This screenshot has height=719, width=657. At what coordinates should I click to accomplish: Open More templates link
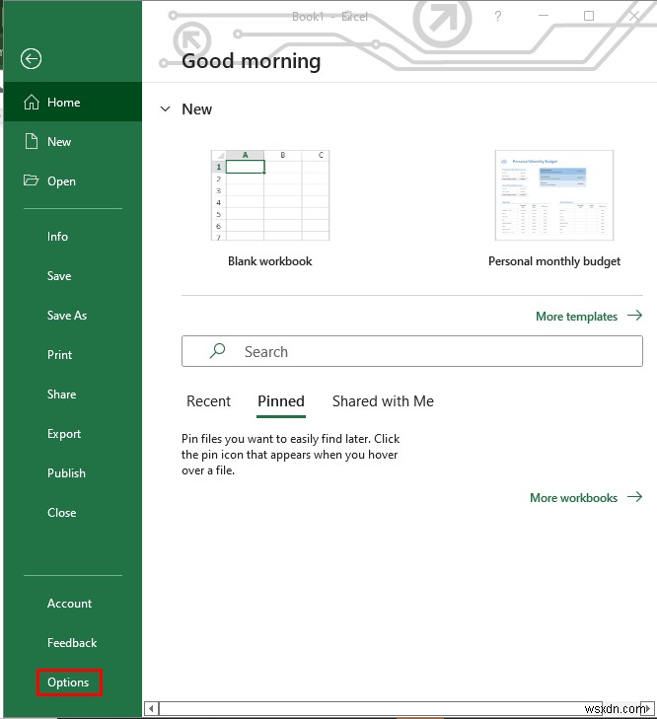click(x=576, y=317)
